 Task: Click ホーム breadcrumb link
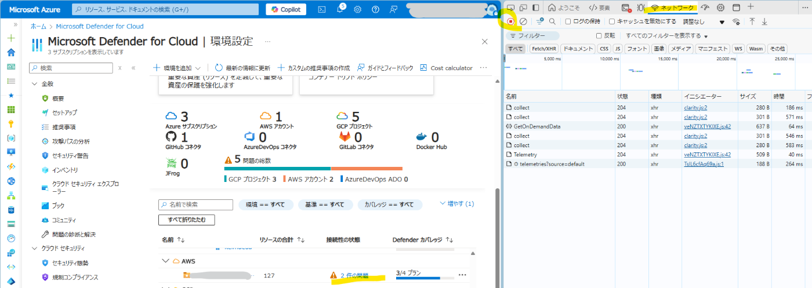click(x=38, y=26)
